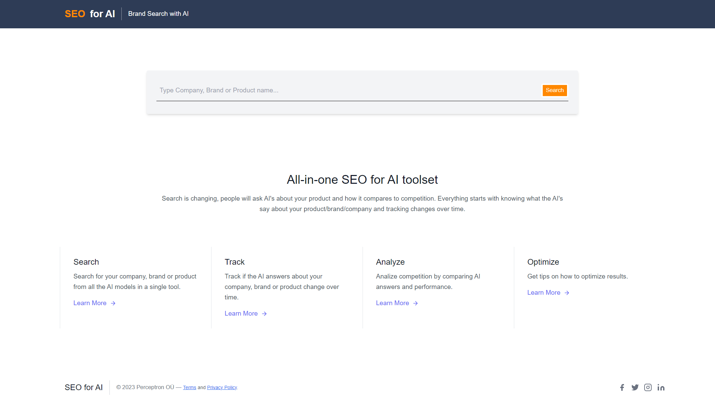
Task: Open Learn More under Optimize section
Action: pos(544,293)
